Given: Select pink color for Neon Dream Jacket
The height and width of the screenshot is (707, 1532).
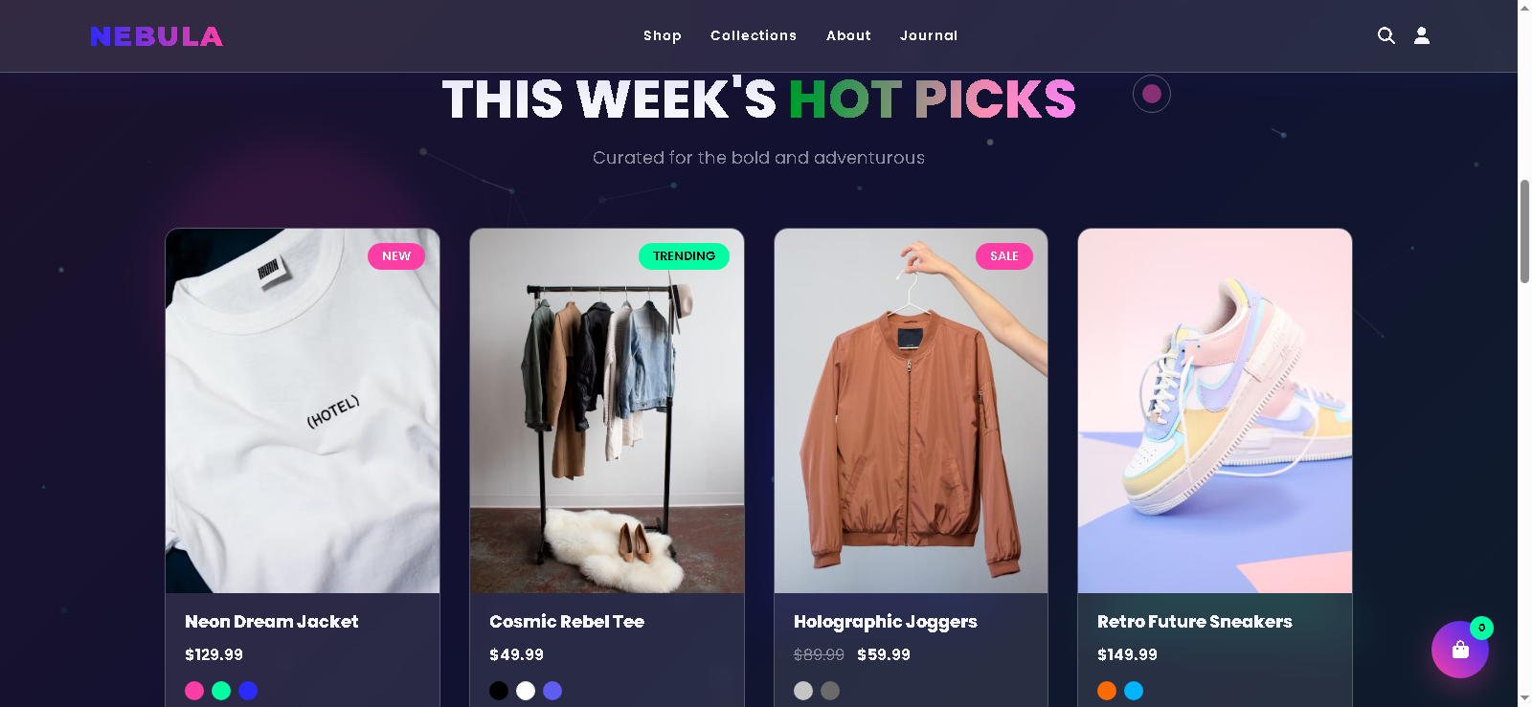Looking at the screenshot, I should pyautogui.click(x=194, y=691).
